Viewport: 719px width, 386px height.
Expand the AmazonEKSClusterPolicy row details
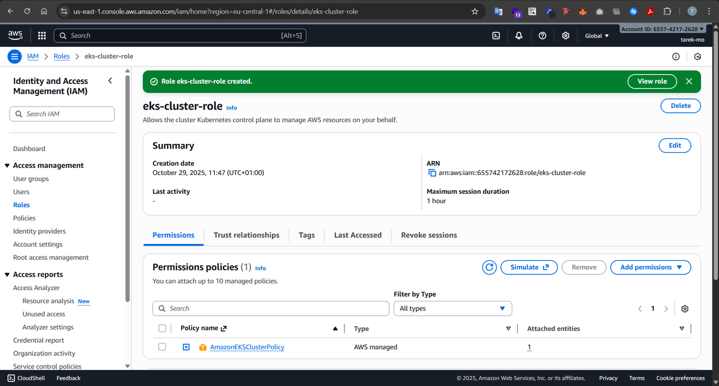pos(186,347)
